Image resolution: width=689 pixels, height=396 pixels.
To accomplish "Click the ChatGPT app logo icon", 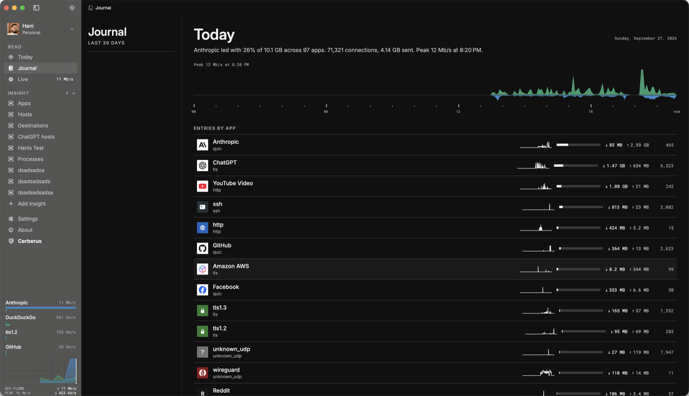I will tap(203, 166).
